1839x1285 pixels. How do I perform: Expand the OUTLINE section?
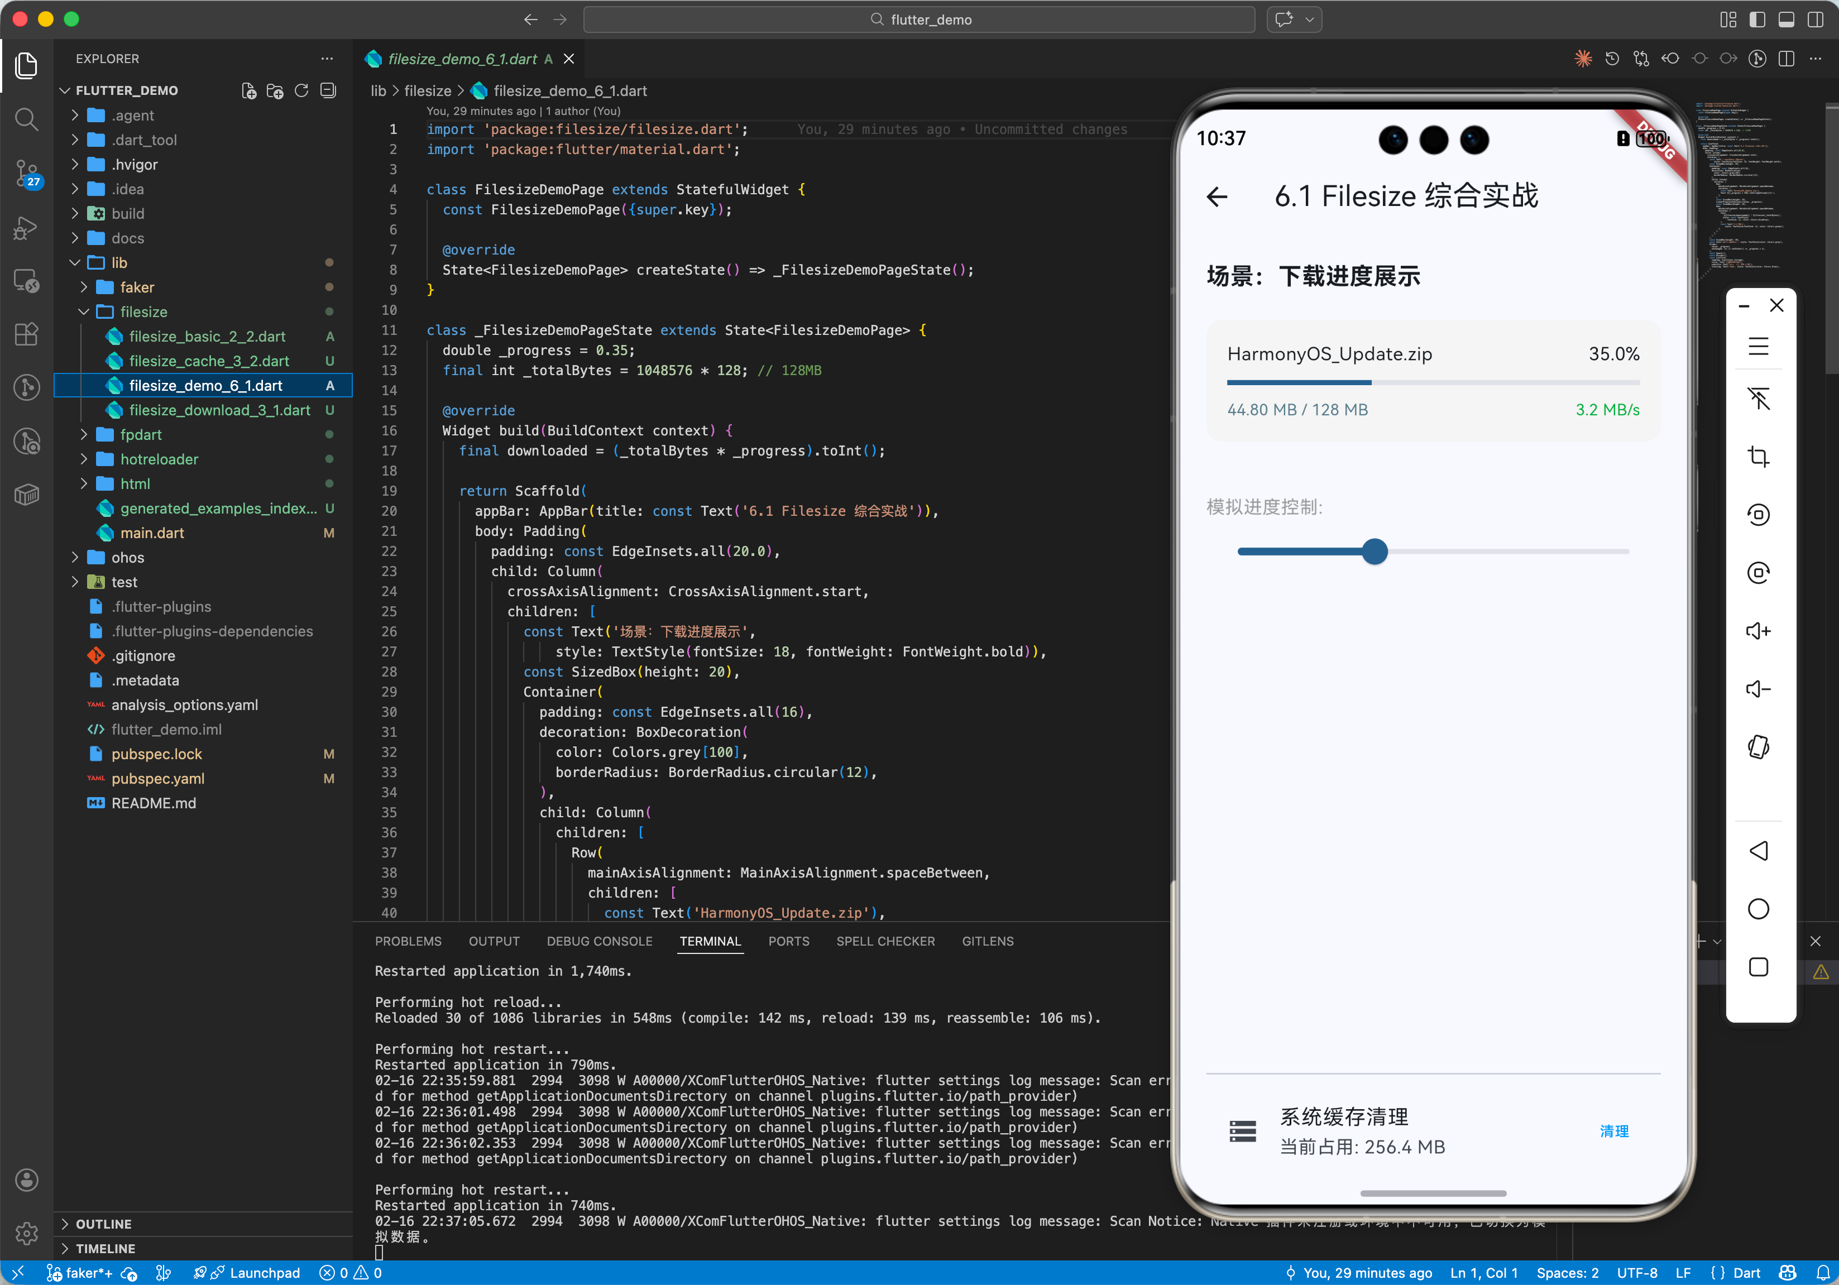pos(103,1224)
